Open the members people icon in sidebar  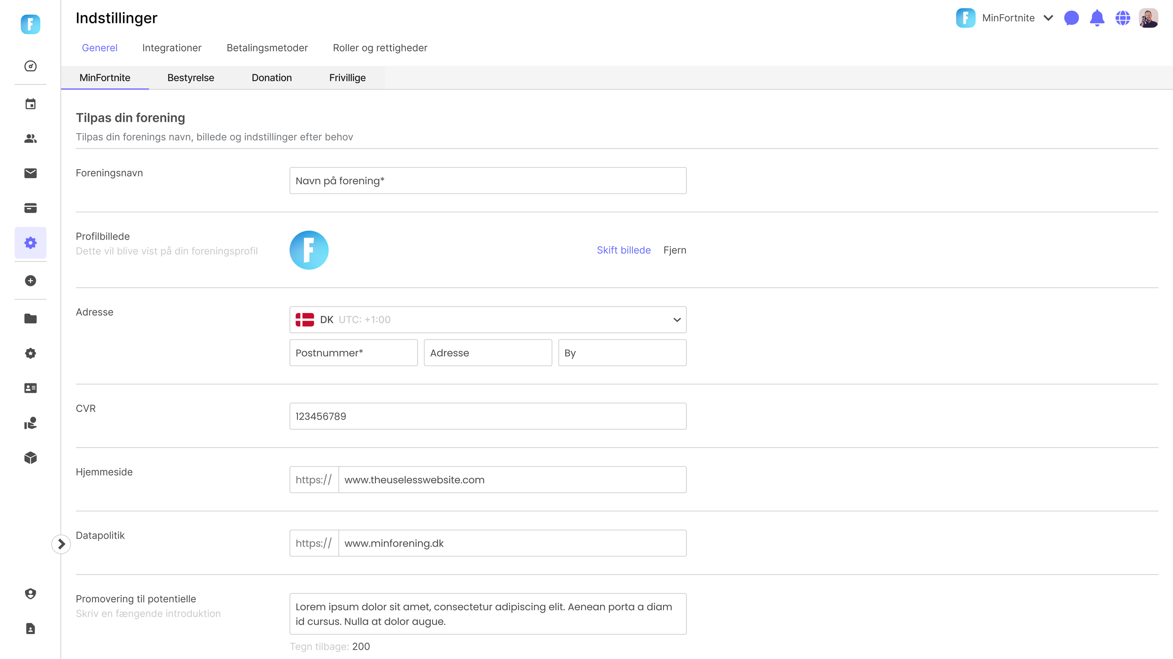30,139
